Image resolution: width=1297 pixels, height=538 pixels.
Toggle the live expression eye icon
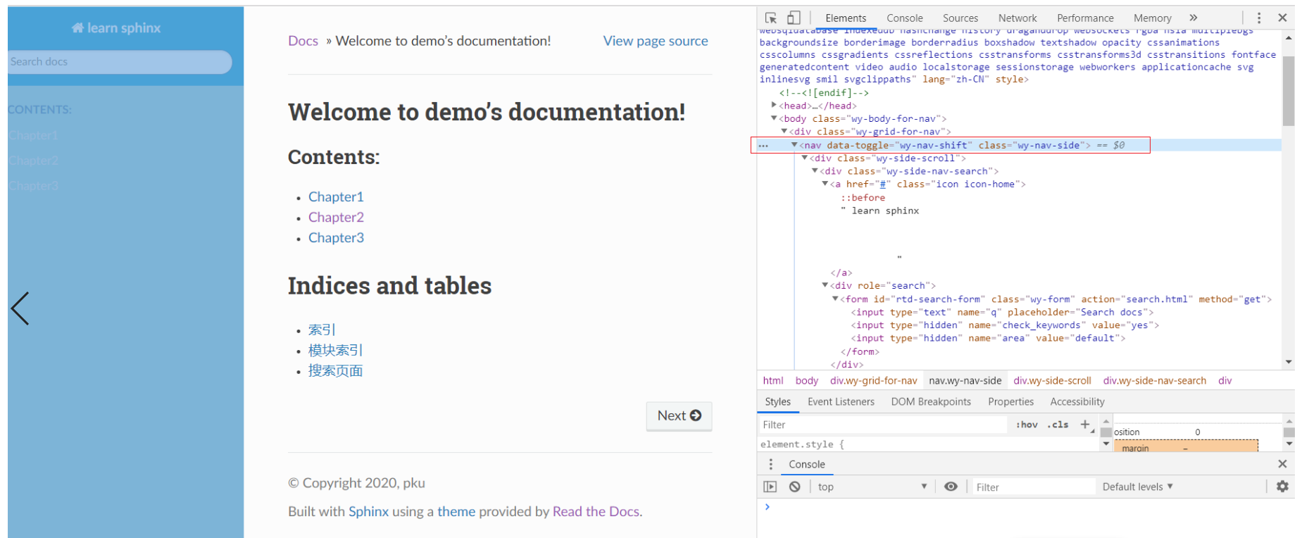point(951,487)
